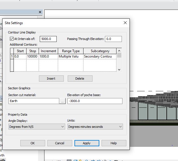Click the Start column header

point(20,51)
